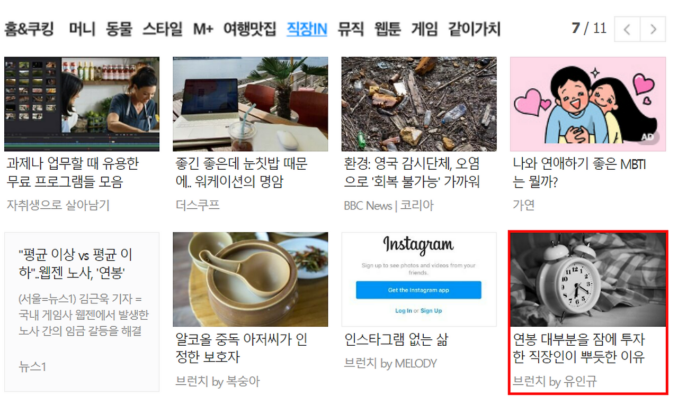Image resolution: width=678 pixels, height=406 pixels.
Task: Open the 웹툰 tab
Action: (387, 29)
